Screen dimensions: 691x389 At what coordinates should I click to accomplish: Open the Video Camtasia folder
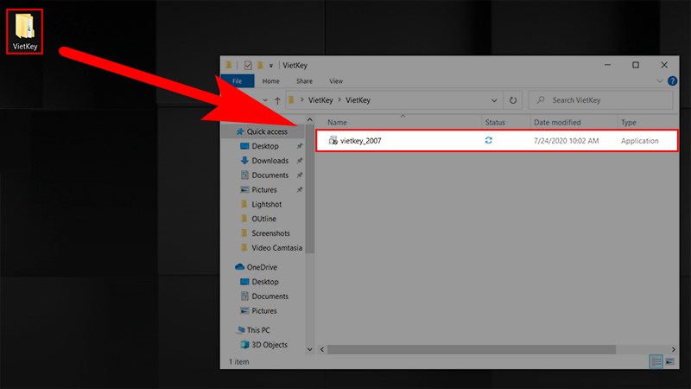click(x=276, y=248)
